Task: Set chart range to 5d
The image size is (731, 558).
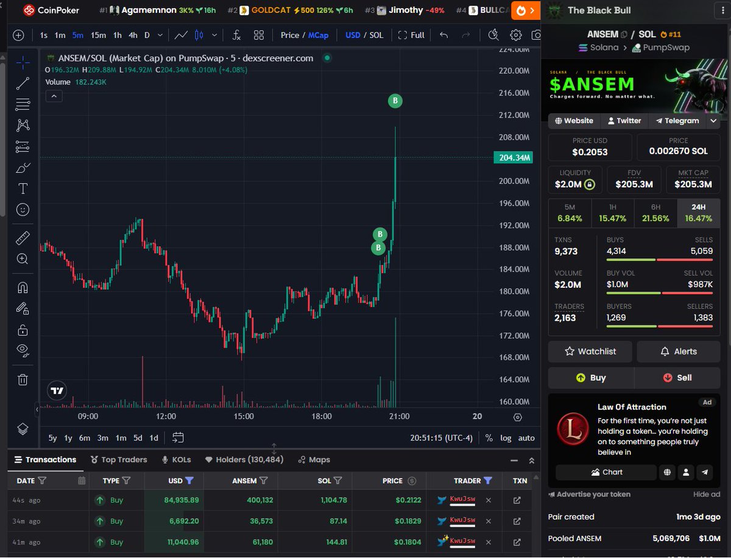Action: pyautogui.click(x=138, y=438)
